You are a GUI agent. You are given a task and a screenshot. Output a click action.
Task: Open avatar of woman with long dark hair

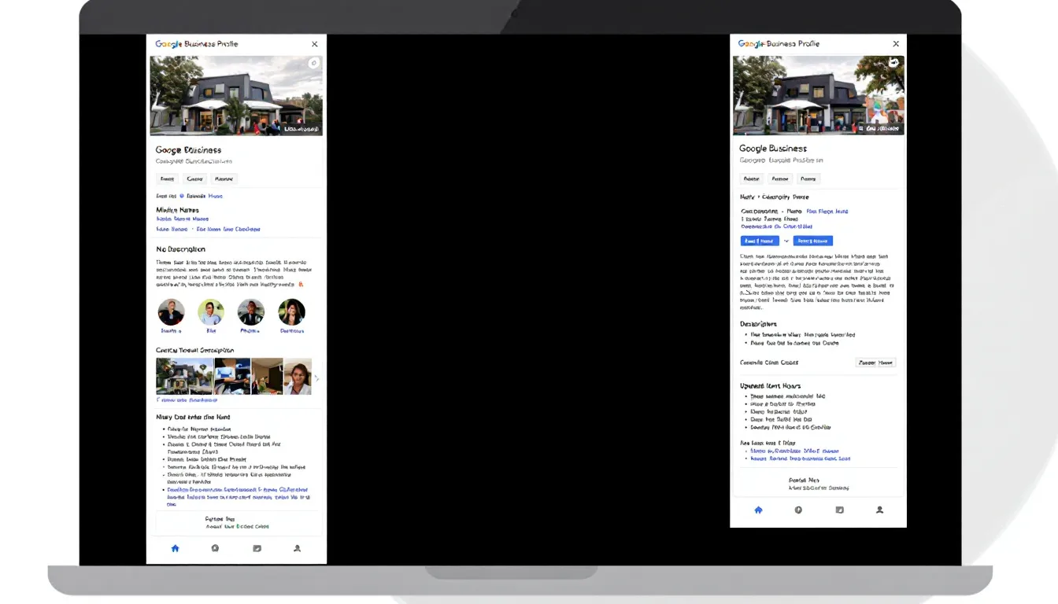(291, 312)
